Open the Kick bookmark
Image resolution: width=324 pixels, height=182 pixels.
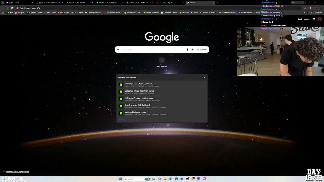[x=10, y=13]
